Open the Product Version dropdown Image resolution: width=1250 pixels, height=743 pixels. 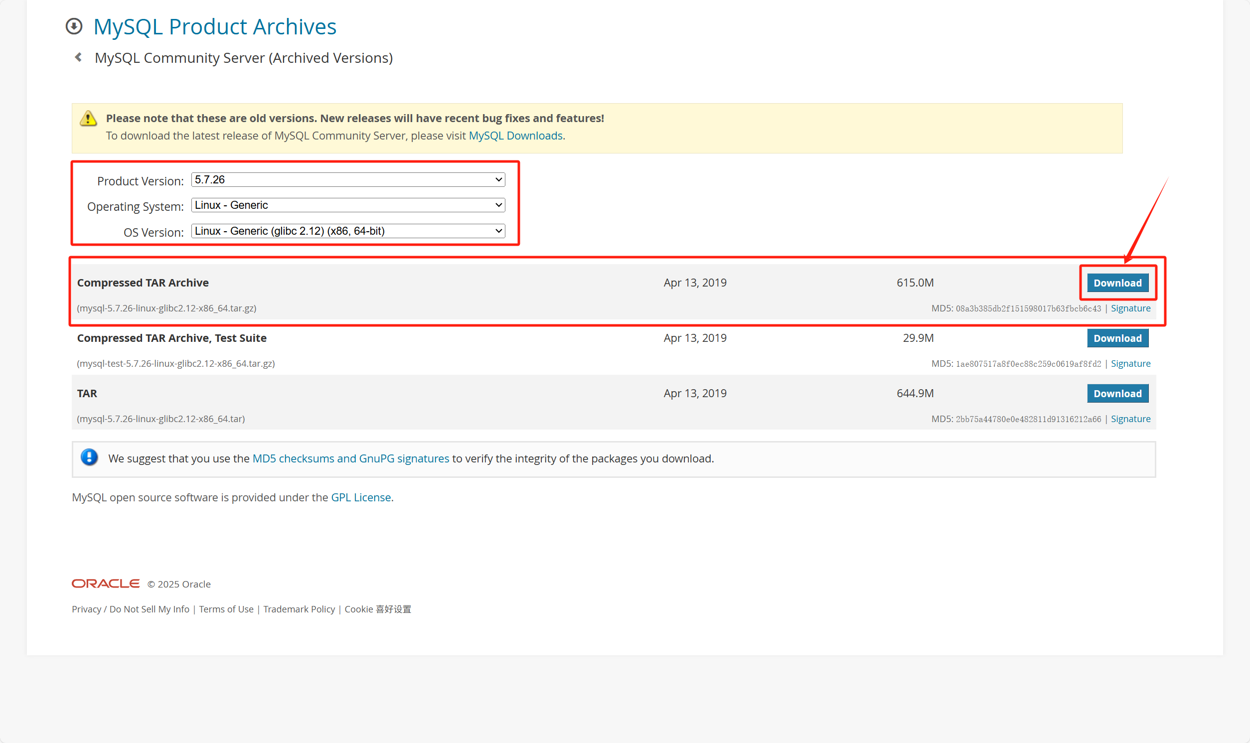tap(348, 179)
